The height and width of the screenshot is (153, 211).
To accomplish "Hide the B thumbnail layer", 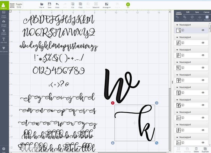I will click(203, 105).
